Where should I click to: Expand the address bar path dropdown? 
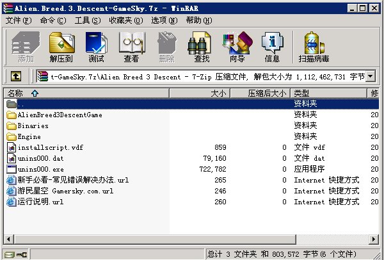(x=371, y=76)
